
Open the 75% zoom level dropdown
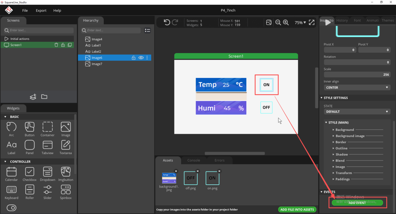(300, 22)
